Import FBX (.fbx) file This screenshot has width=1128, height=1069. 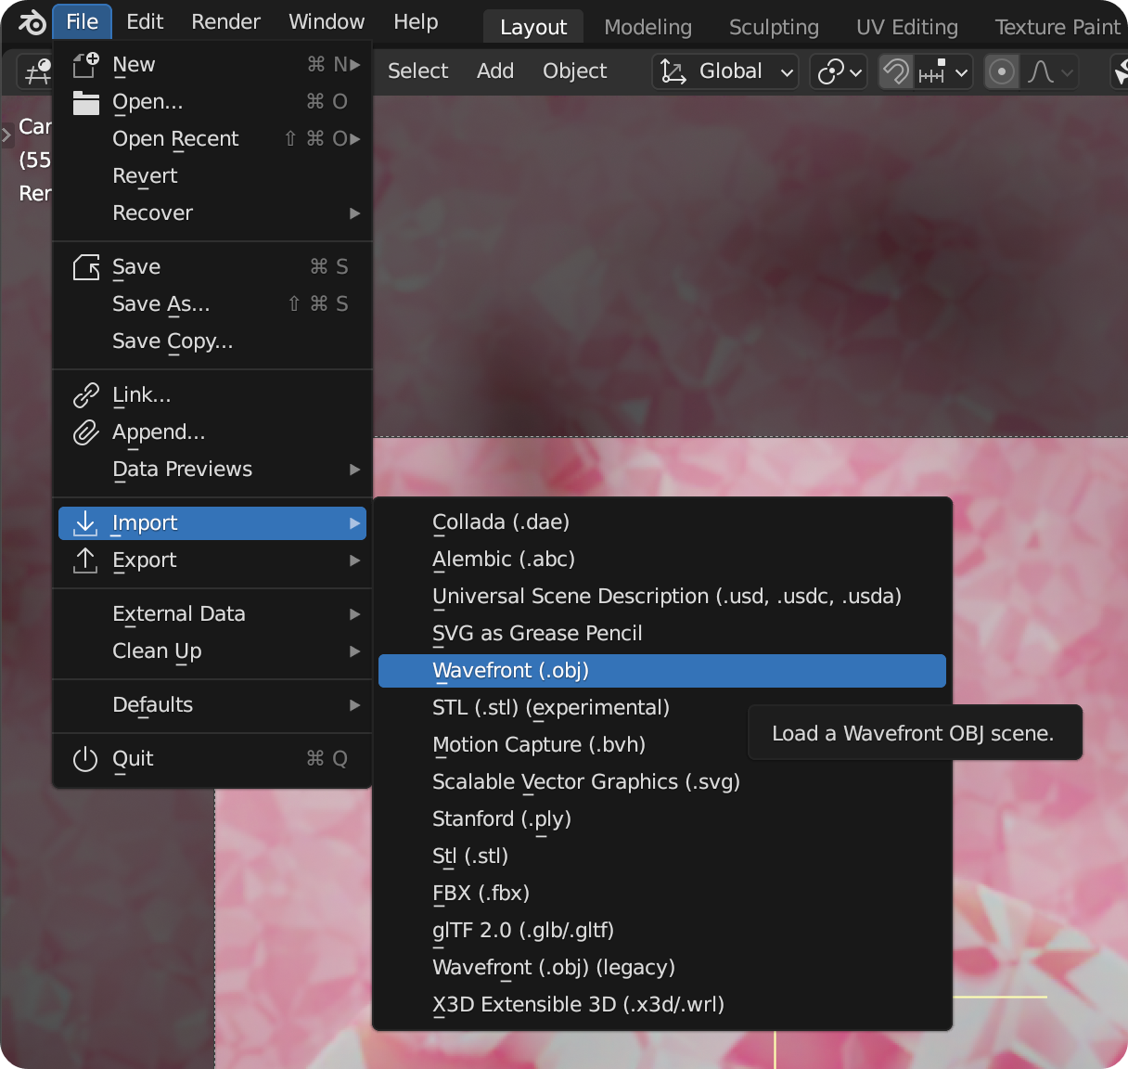[x=662, y=894]
